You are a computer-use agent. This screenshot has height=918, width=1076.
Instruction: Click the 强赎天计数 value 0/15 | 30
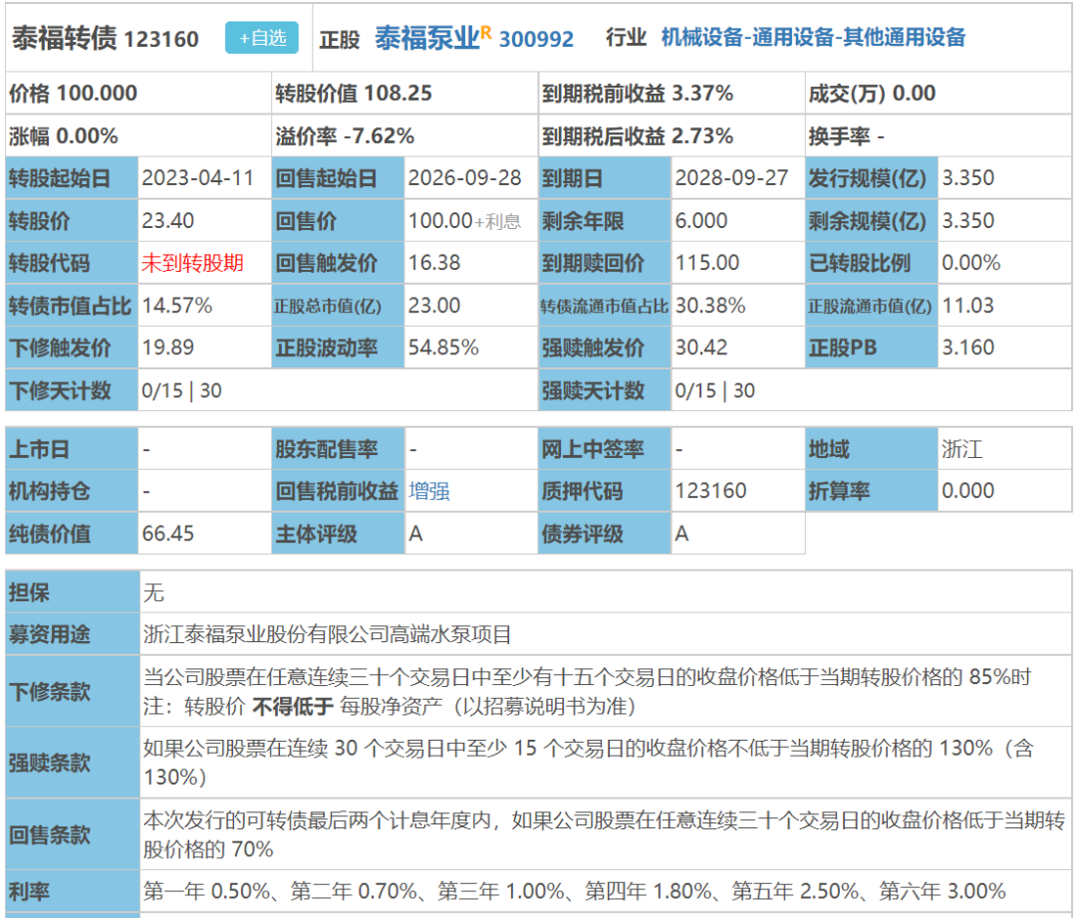click(715, 390)
